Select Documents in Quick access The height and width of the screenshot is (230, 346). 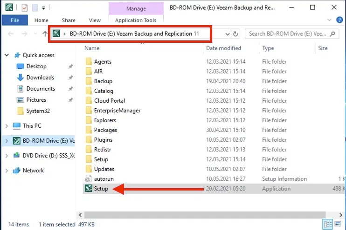click(41, 89)
